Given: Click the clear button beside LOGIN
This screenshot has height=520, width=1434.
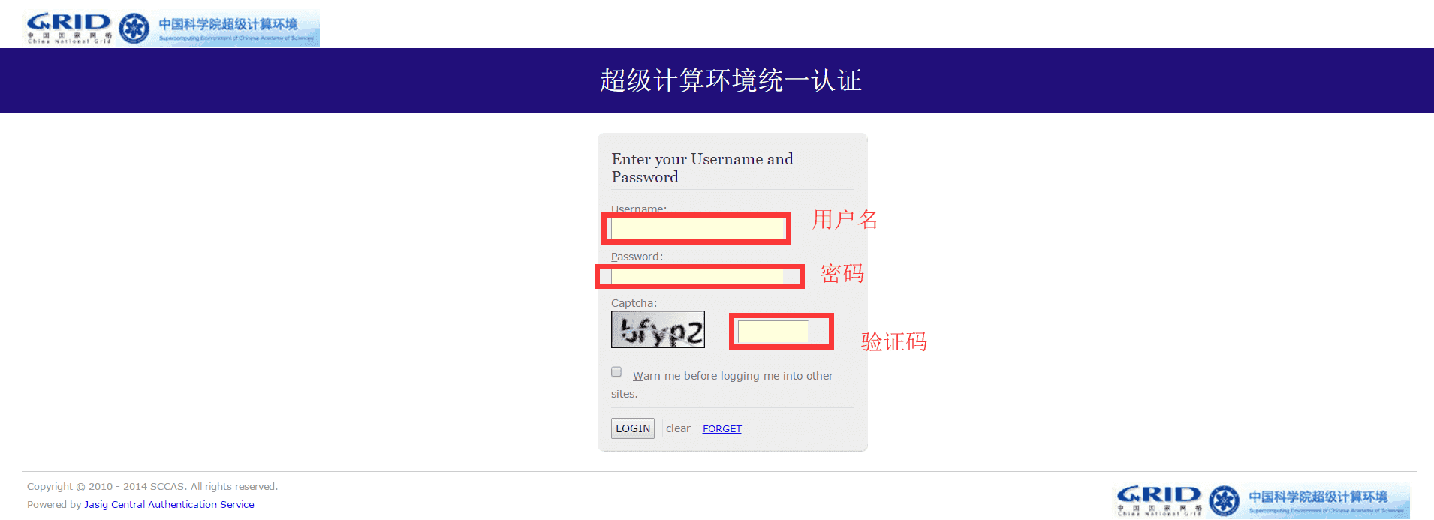Looking at the screenshot, I should (x=678, y=428).
